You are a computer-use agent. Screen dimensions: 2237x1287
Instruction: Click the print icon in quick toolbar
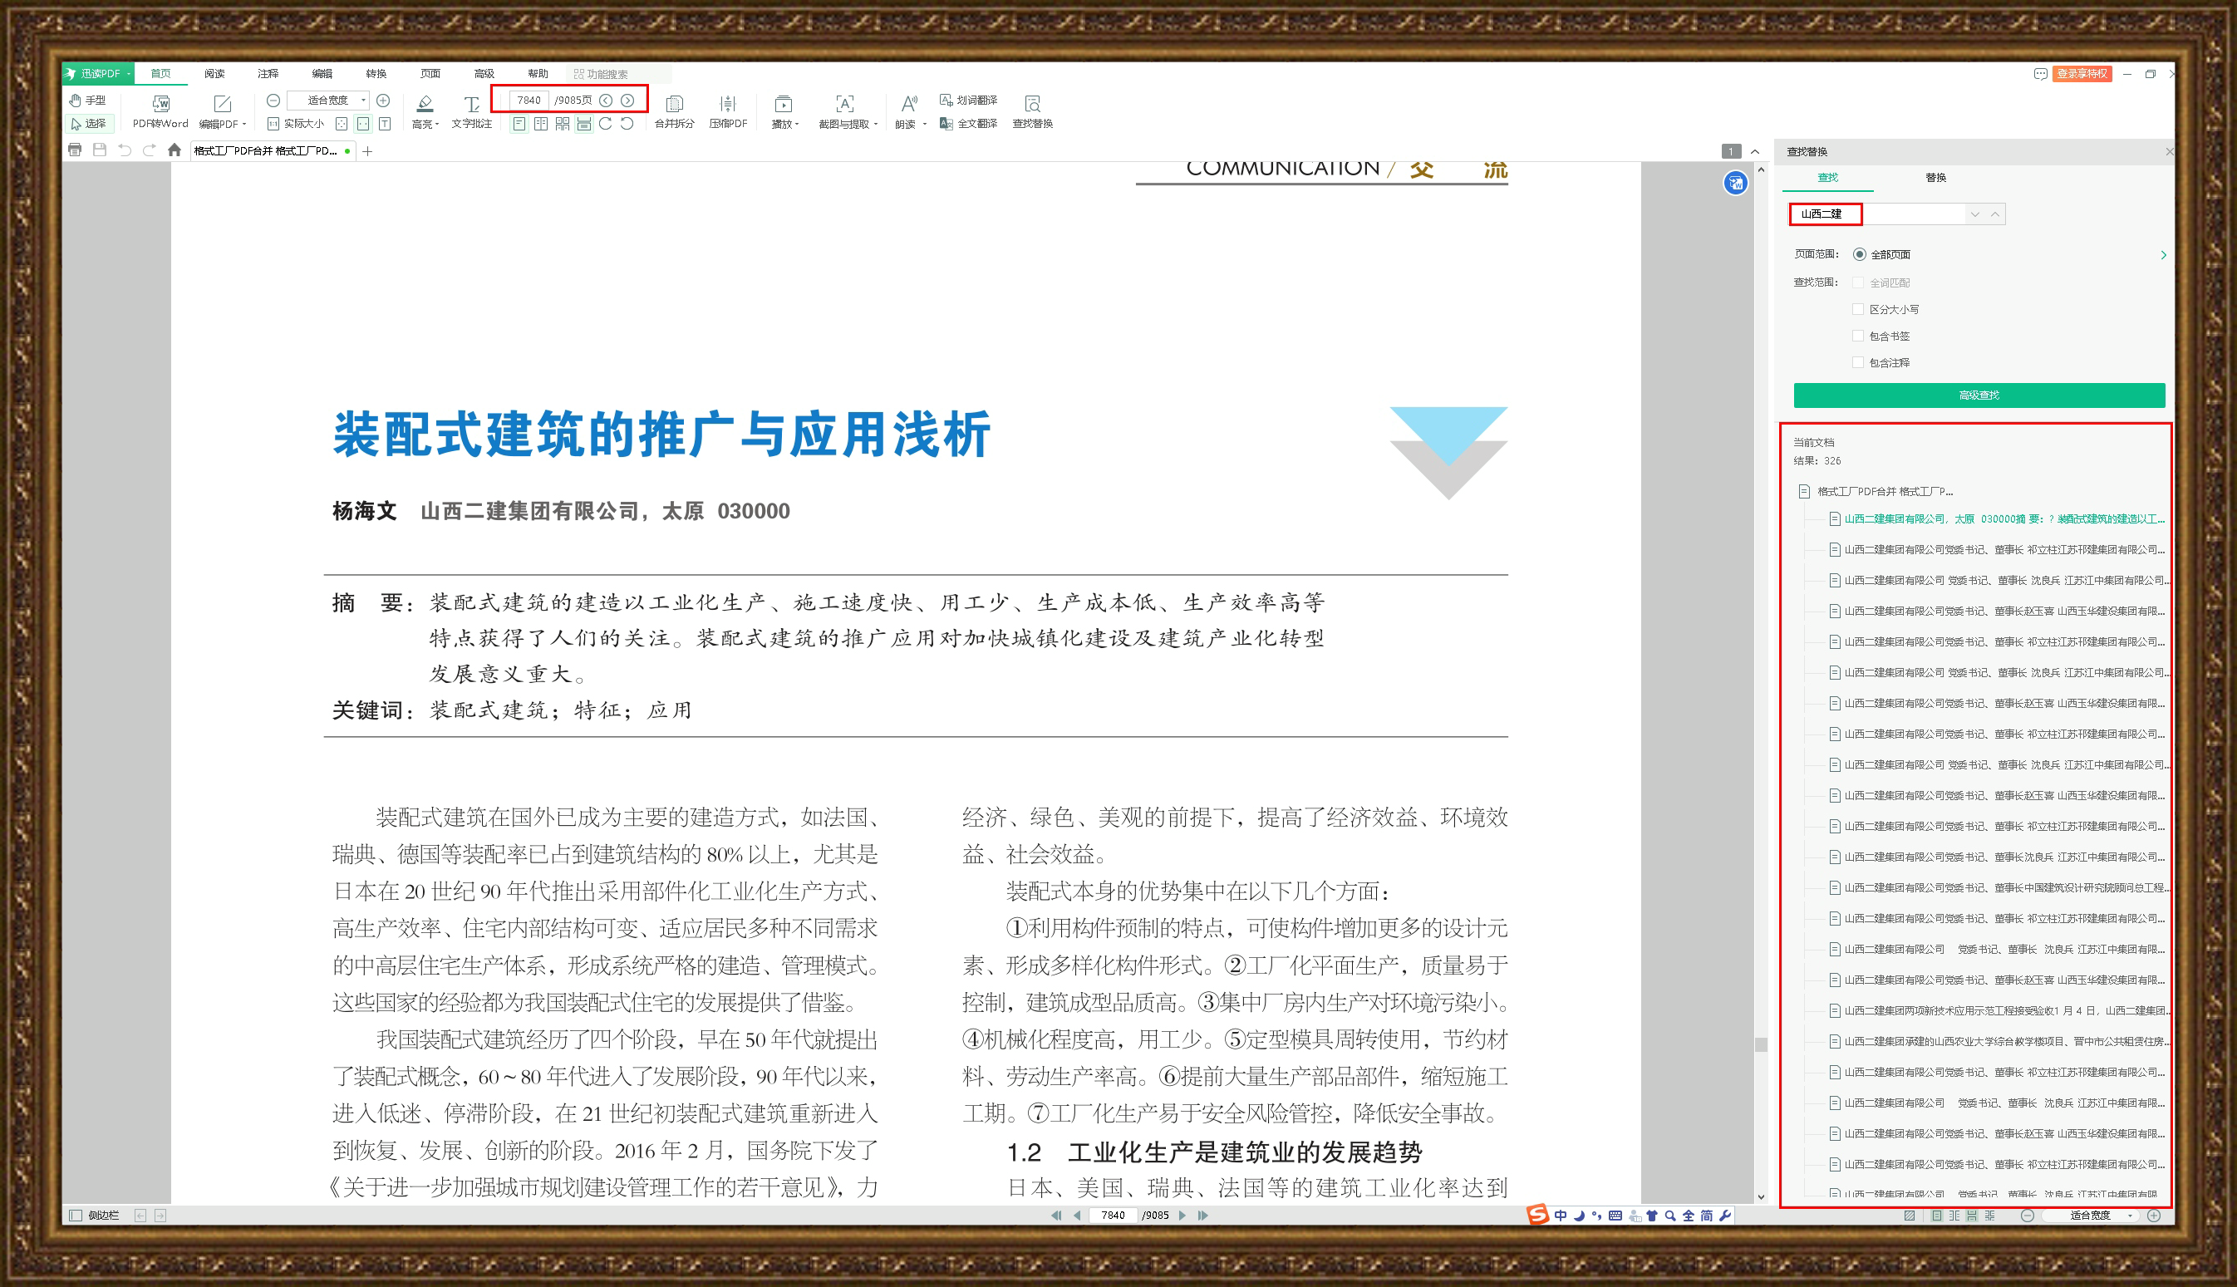75,150
